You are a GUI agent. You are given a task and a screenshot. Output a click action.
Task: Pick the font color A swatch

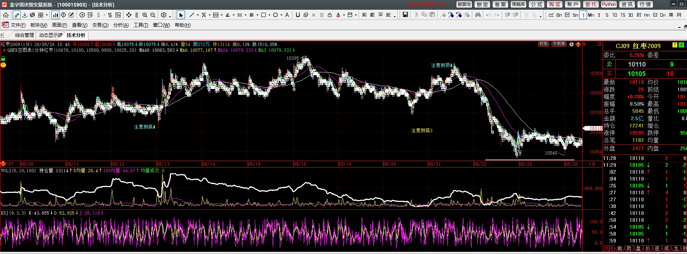[x=338, y=15]
